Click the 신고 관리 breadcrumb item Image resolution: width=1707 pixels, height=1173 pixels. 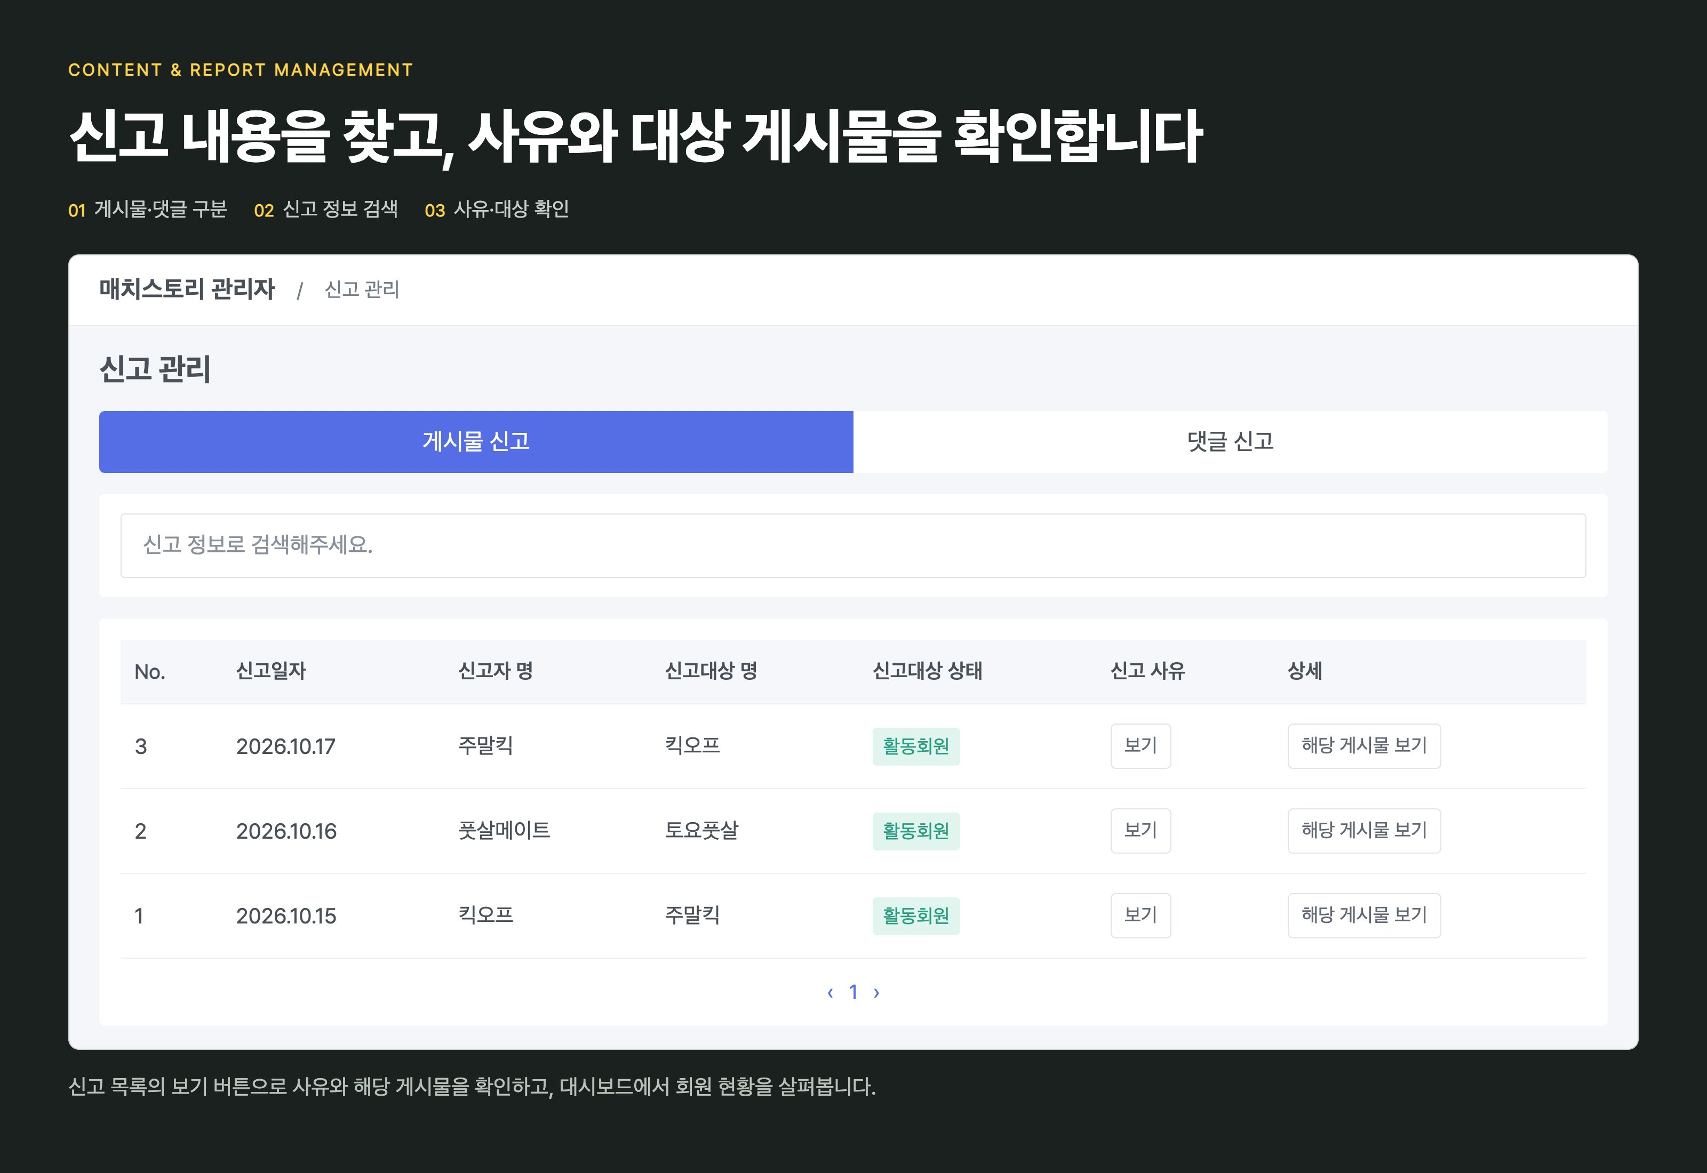pos(362,290)
